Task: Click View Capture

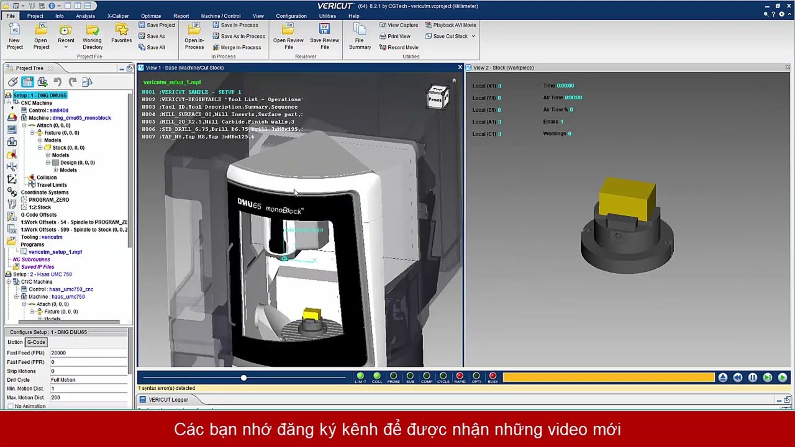Action: (398, 25)
